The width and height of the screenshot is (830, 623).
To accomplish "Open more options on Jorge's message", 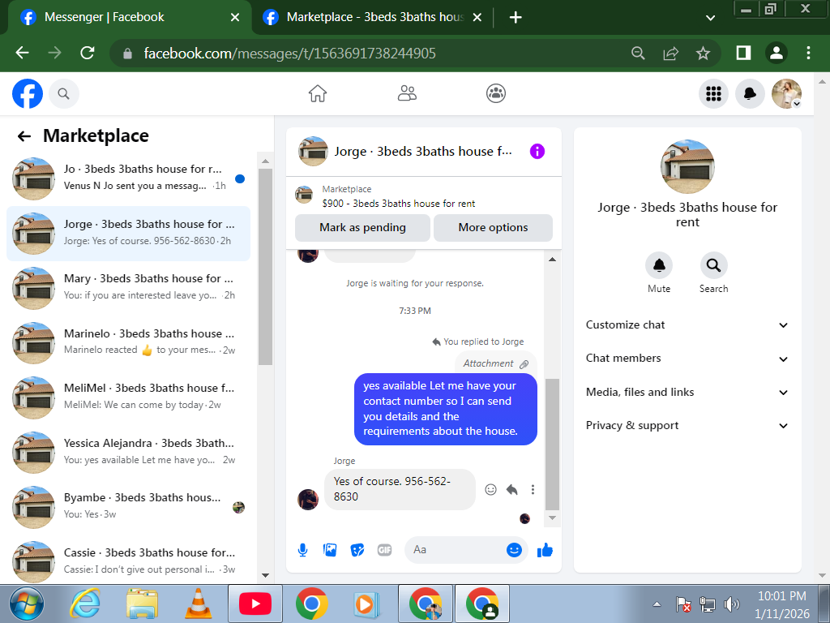I will click(533, 489).
